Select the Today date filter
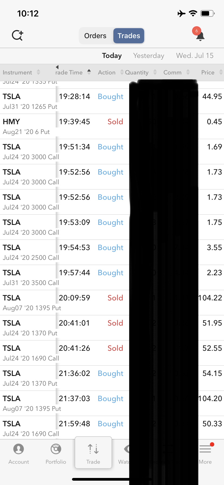 112,55
